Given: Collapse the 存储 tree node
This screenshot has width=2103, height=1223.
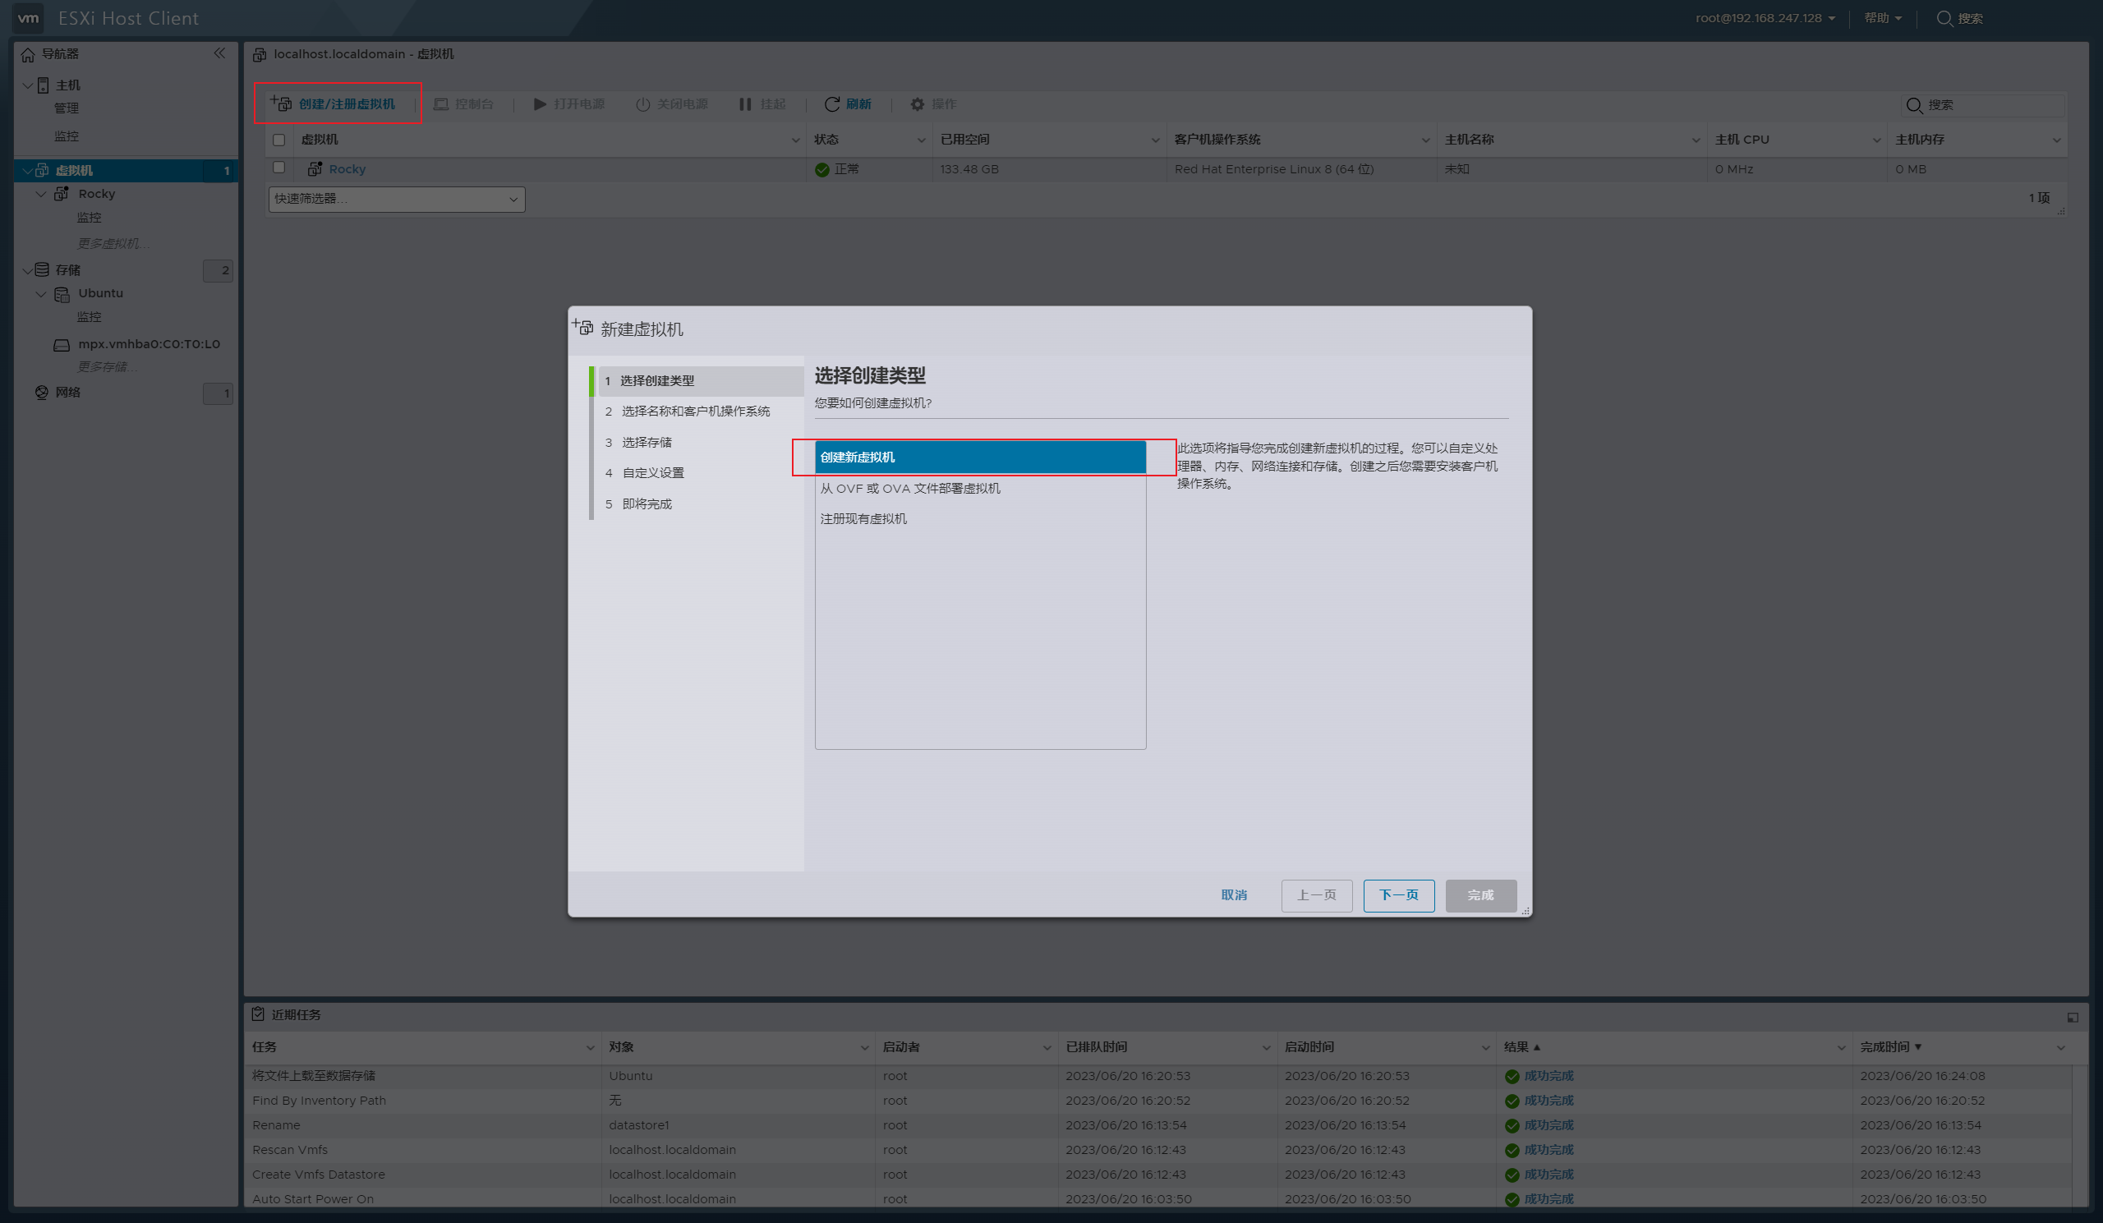Looking at the screenshot, I should 28,269.
